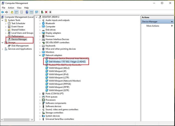Open the View menu
The image size is (175, 126).
click(19, 8)
